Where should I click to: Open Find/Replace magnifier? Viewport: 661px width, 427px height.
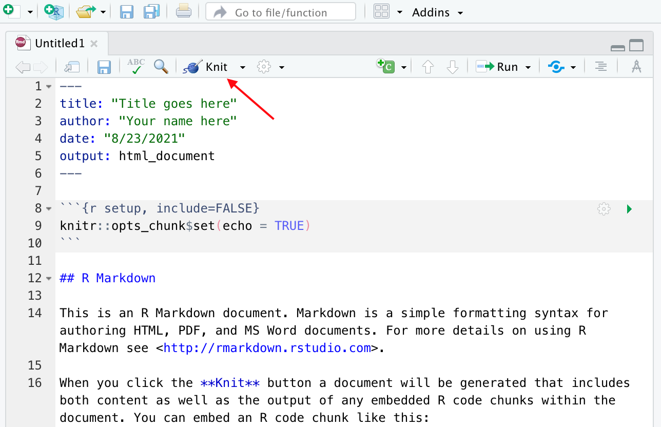point(161,66)
